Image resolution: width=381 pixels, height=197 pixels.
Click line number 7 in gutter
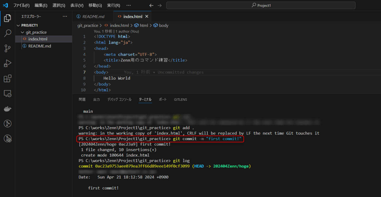(x=84, y=72)
